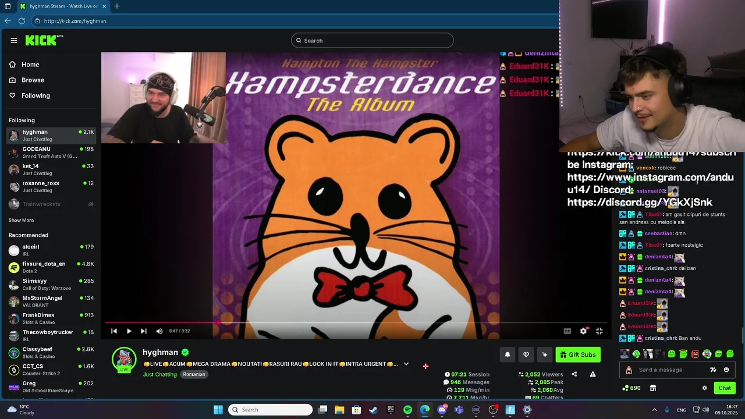Close the hyghman Stream browser tab

(104, 6)
